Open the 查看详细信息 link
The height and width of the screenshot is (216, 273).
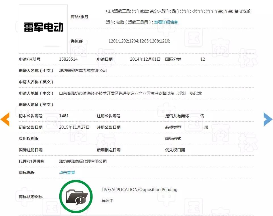tap(166, 22)
